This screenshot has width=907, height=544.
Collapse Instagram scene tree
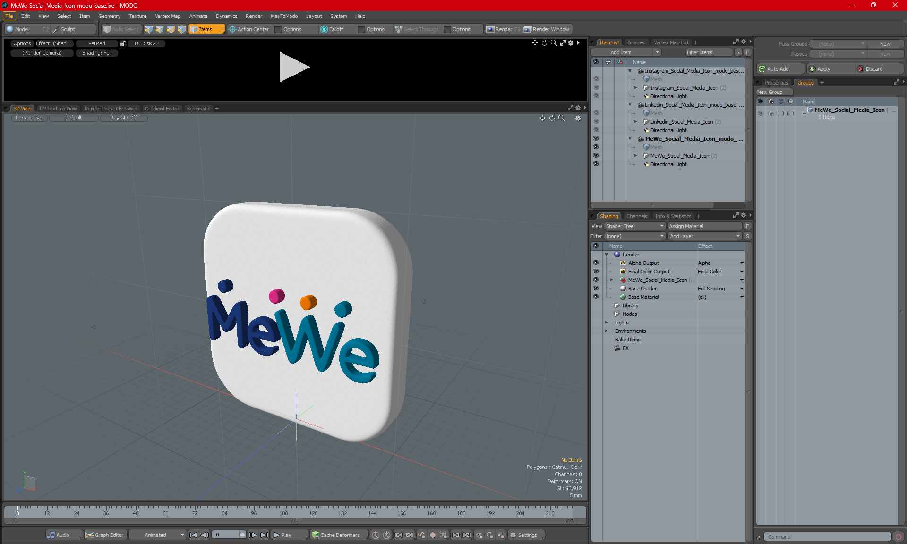[630, 71]
